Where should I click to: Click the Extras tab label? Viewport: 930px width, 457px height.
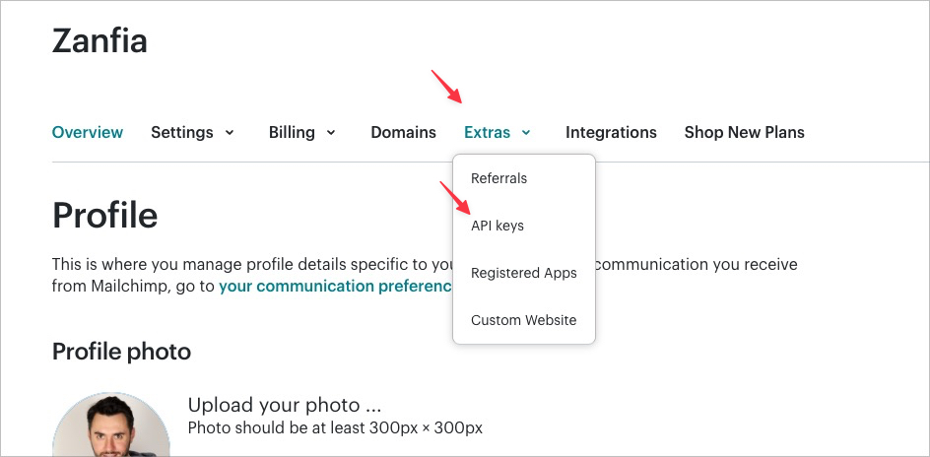point(487,132)
